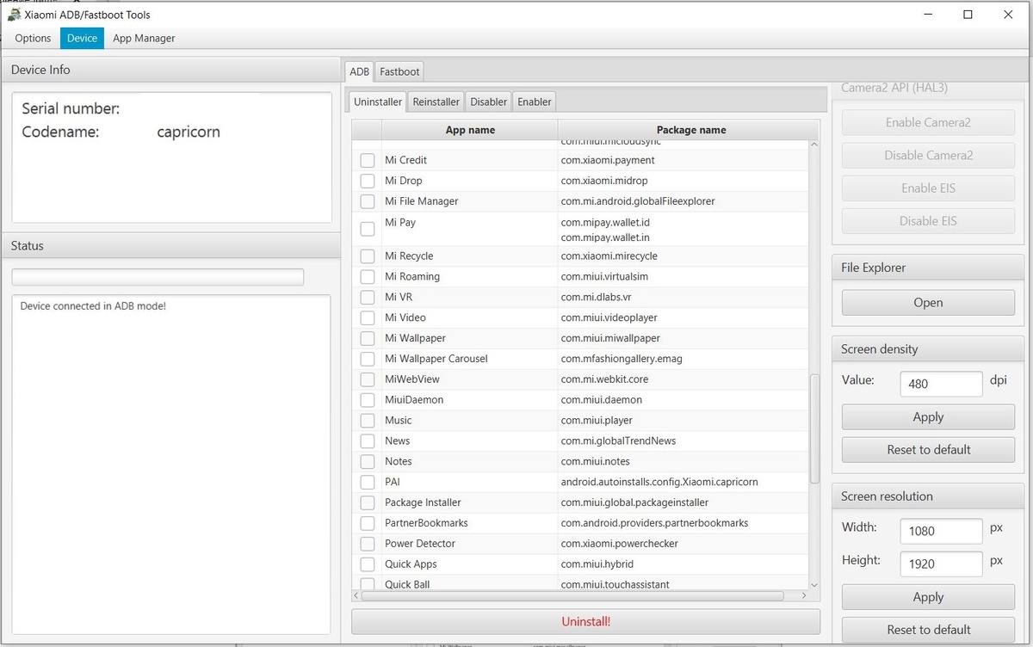
Task: Minimize the Xiaomi ADB/Fastboot Tools window
Action: click(928, 15)
